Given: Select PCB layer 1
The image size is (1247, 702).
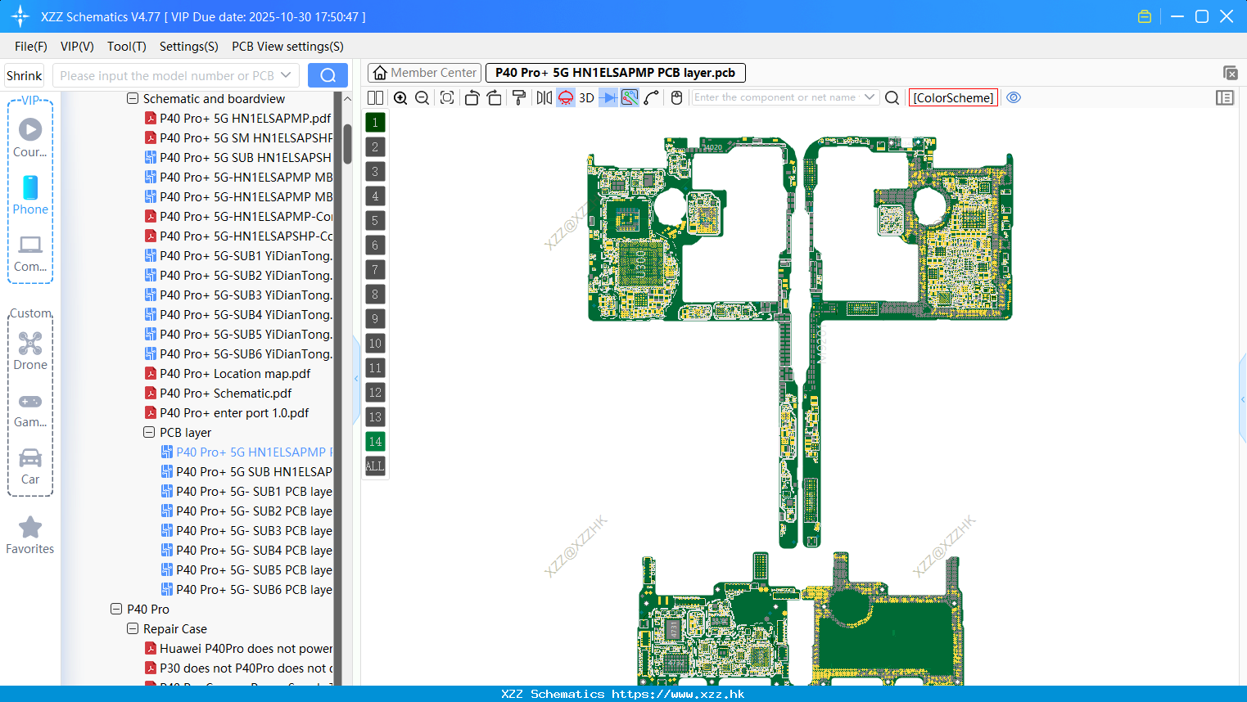Looking at the screenshot, I should point(375,123).
